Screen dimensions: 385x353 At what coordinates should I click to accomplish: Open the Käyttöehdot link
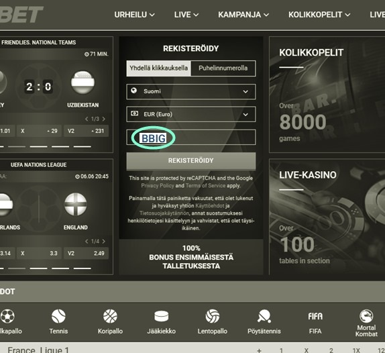click(210, 205)
